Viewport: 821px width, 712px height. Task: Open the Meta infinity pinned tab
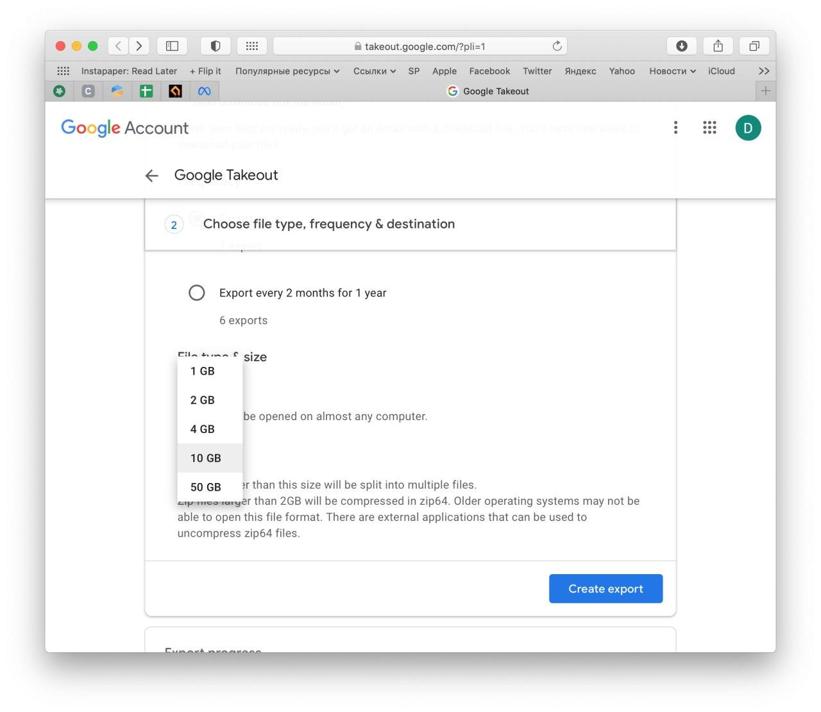[204, 91]
